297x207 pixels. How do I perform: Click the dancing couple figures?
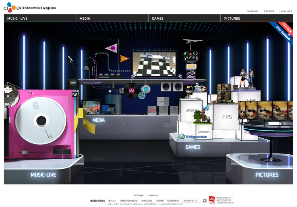click(x=246, y=77)
